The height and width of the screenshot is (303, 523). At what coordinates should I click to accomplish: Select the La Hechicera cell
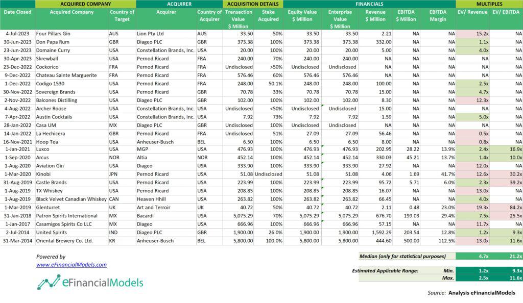(72, 134)
